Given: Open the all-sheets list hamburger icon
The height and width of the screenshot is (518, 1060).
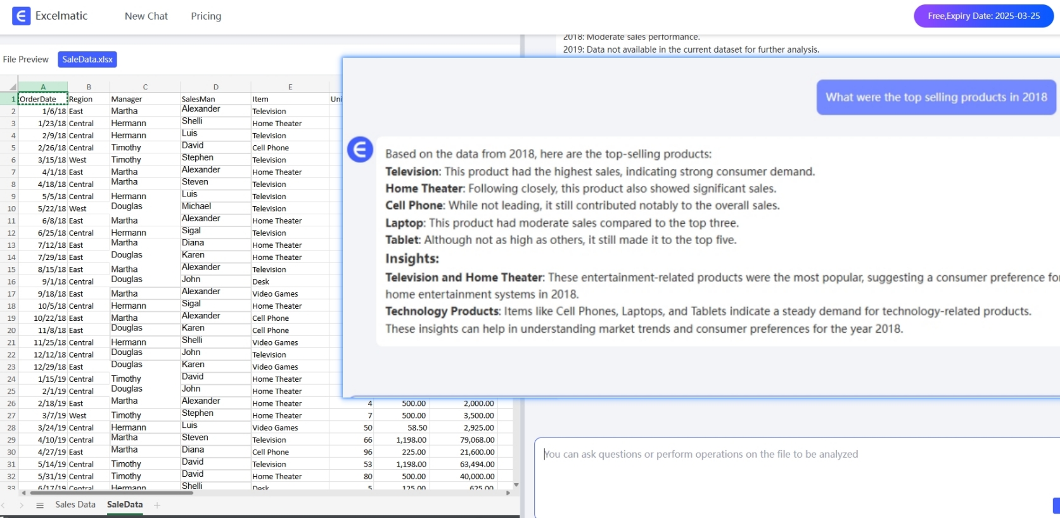Looking at the screenshot, I should (x=40, y=505).
